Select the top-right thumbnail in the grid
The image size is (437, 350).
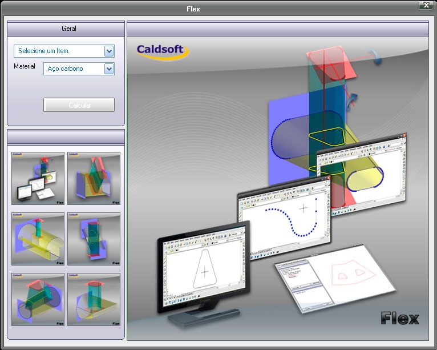pyautogui.click(x=94, y=178)
